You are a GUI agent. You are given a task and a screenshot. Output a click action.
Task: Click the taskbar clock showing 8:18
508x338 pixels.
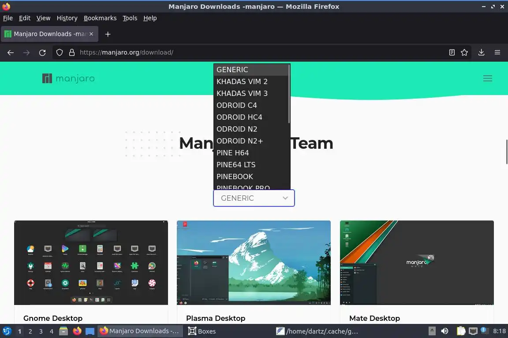pyautogui.click(x=499, y=331)
